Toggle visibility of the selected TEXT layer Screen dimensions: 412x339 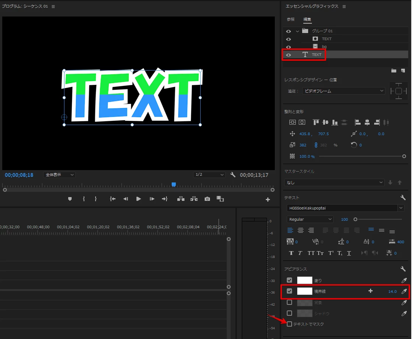[289, 55]
